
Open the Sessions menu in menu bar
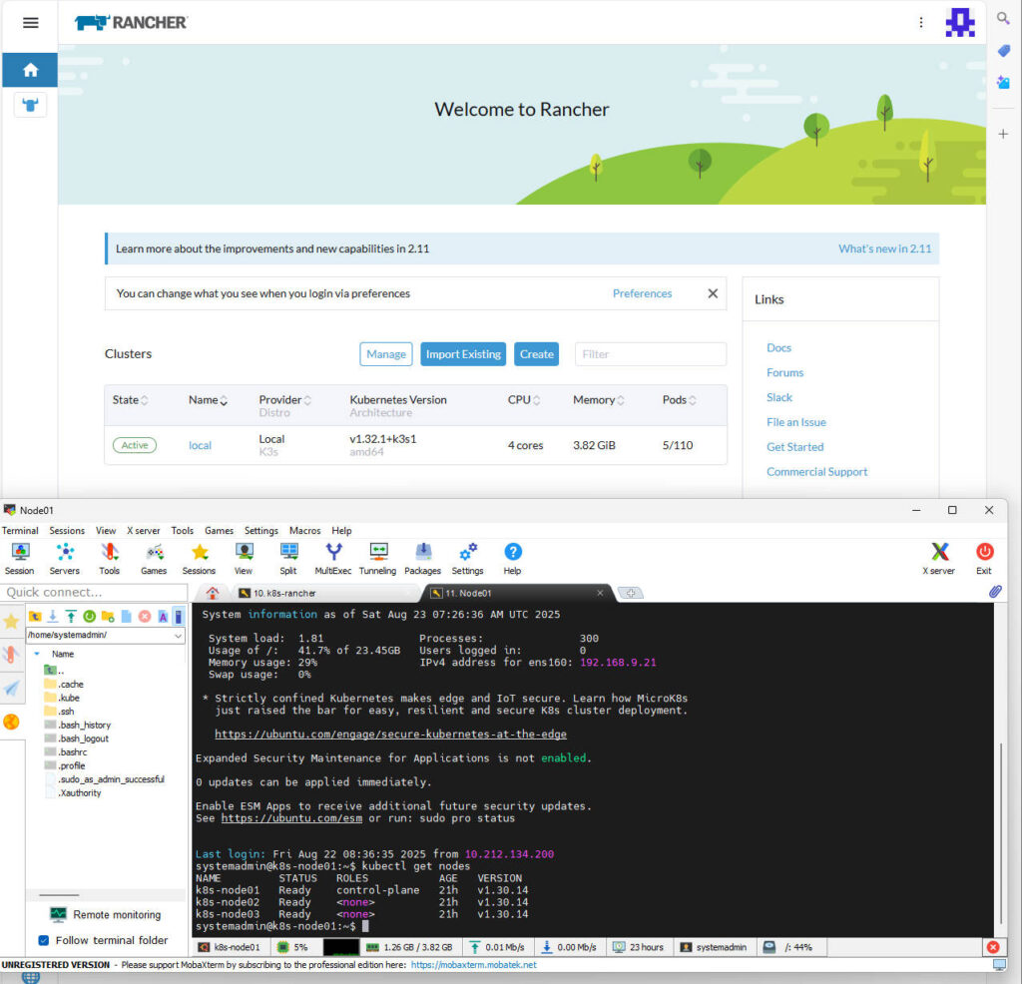(67, 531)
